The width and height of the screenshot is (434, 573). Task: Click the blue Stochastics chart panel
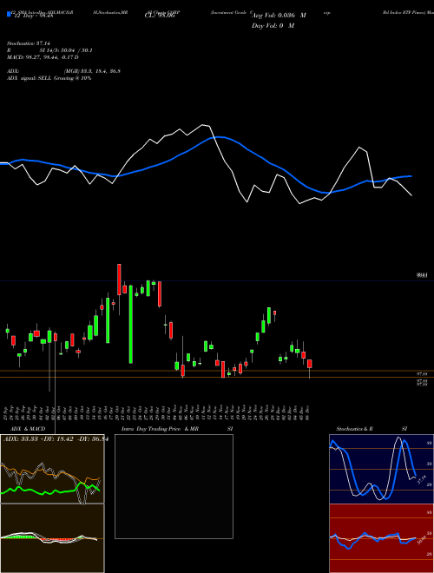381,469
